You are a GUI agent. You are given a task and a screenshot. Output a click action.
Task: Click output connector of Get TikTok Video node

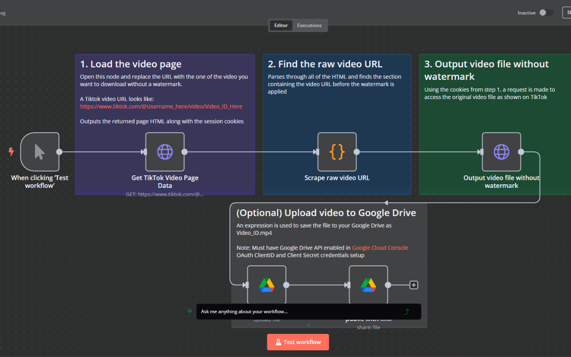coord(184,152)
